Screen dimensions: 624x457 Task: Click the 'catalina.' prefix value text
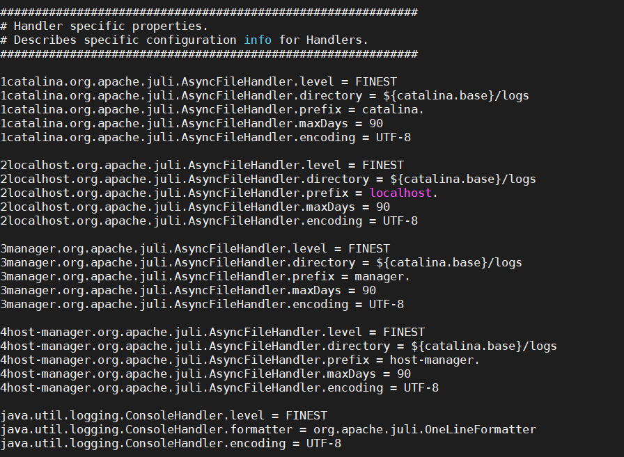(x=393, y=110)
